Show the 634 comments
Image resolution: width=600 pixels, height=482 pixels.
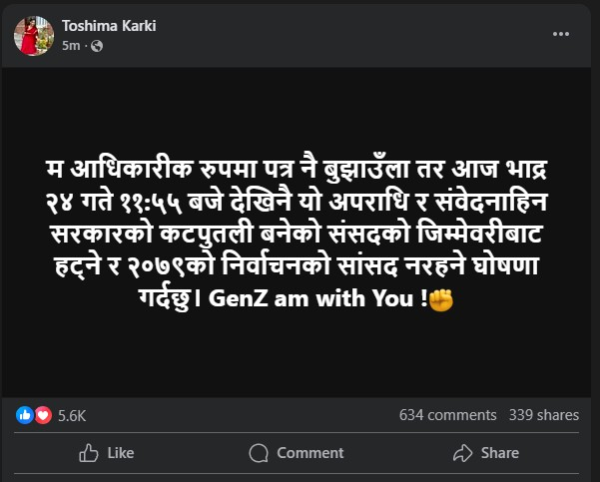tap(447, 414)
